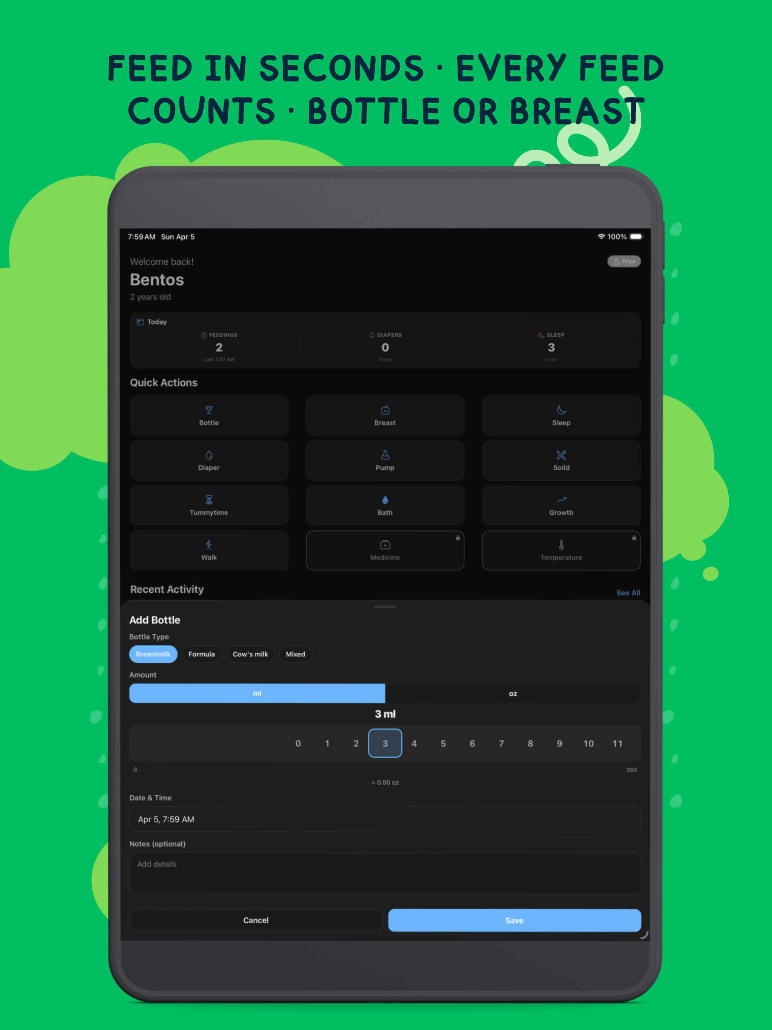Switch amount unit to oz

tap(513, 693)
